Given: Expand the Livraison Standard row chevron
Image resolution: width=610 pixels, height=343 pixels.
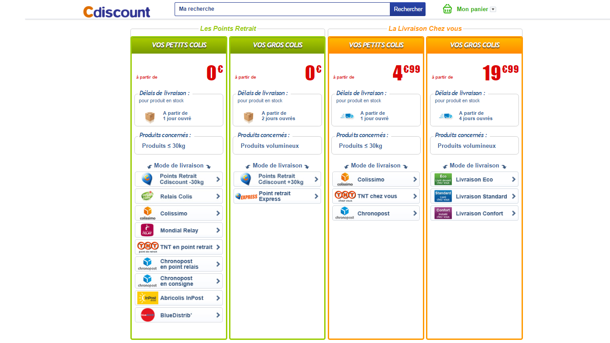Looking at the screenshot, I should pyautogui.click(x=514, y=196).
